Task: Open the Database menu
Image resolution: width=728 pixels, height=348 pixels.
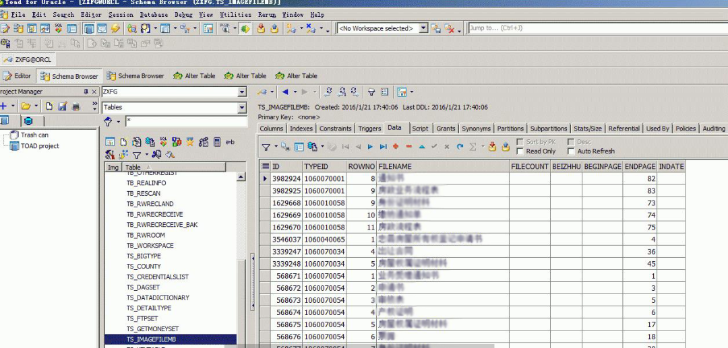Action: (x=154, y=14)
